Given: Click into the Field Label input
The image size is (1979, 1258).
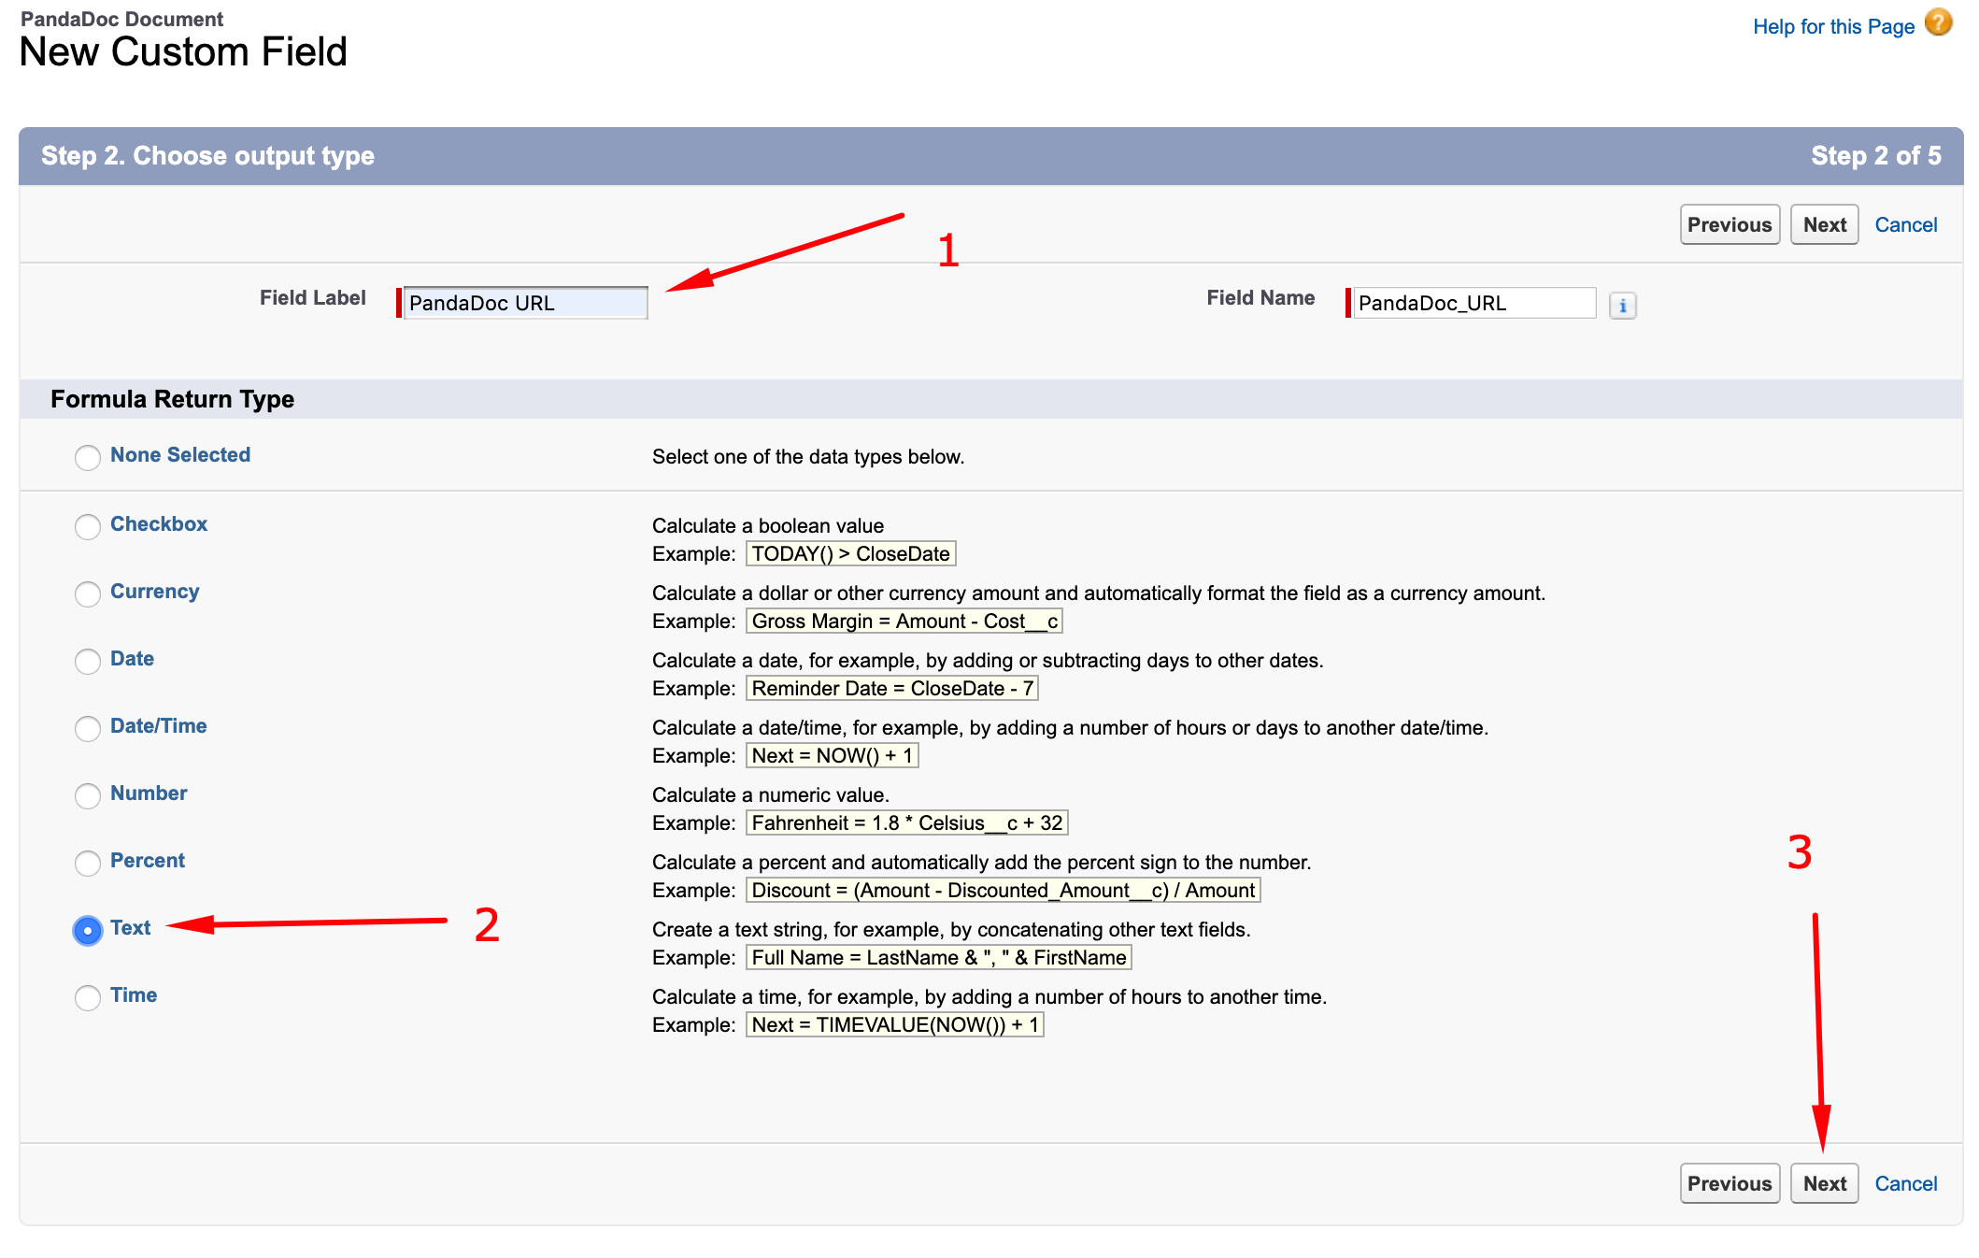Looking at the screenshot, I should tap(525, 304).
